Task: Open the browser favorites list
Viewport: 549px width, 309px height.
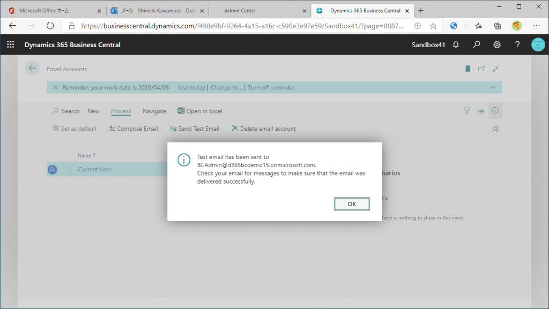Action: tap(478, 26)
